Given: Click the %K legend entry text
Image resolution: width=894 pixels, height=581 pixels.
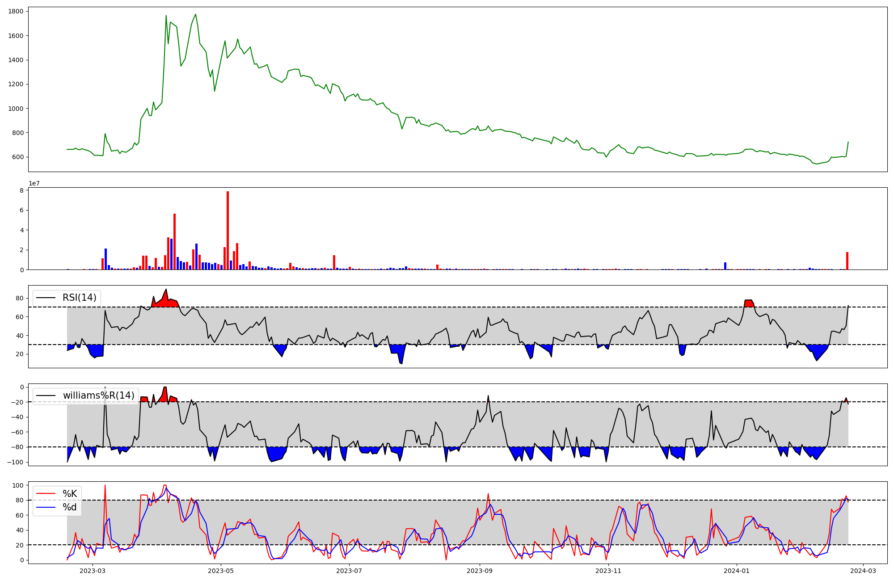Looking at the screenshot, I should pyautogui.click(x=70, y=494).
